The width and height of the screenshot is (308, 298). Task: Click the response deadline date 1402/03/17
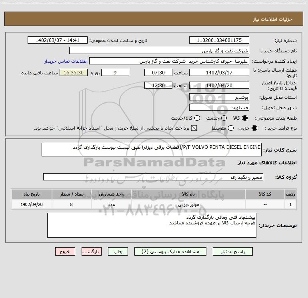click(x=219, y=72)
